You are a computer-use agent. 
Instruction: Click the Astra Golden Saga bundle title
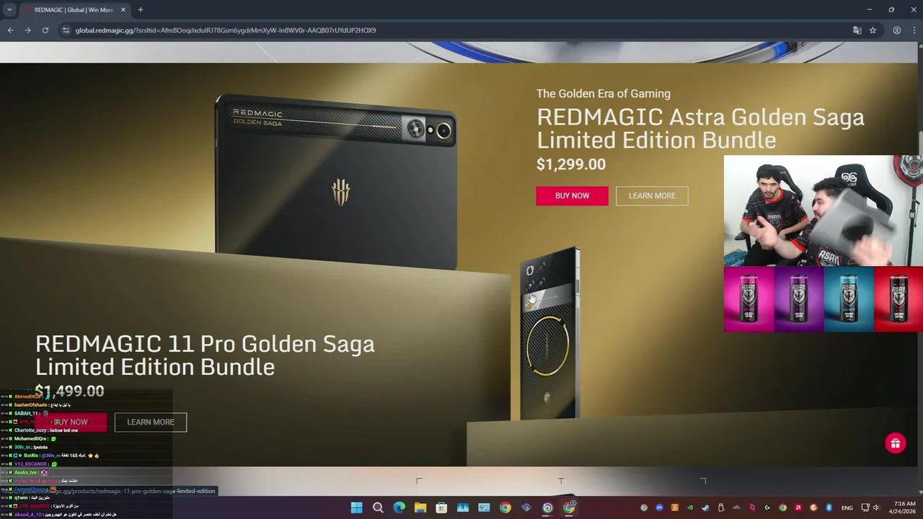[700, 128]
